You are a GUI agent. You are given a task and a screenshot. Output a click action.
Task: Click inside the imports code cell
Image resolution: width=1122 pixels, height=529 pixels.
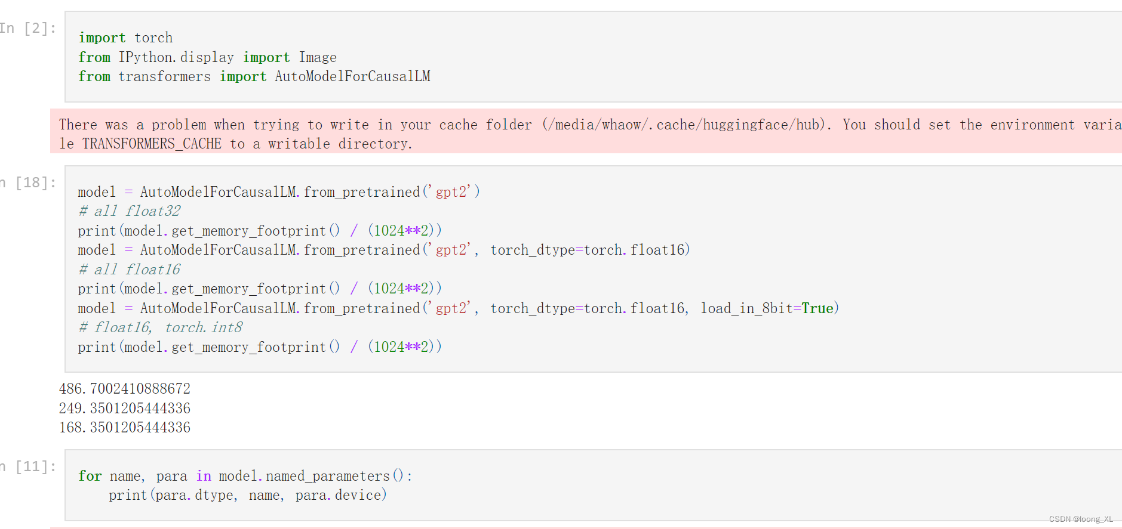point(593,57)
